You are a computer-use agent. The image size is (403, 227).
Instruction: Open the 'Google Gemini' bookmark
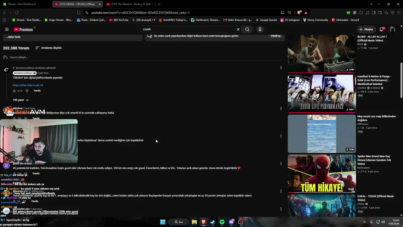click(x=266, y=20)
